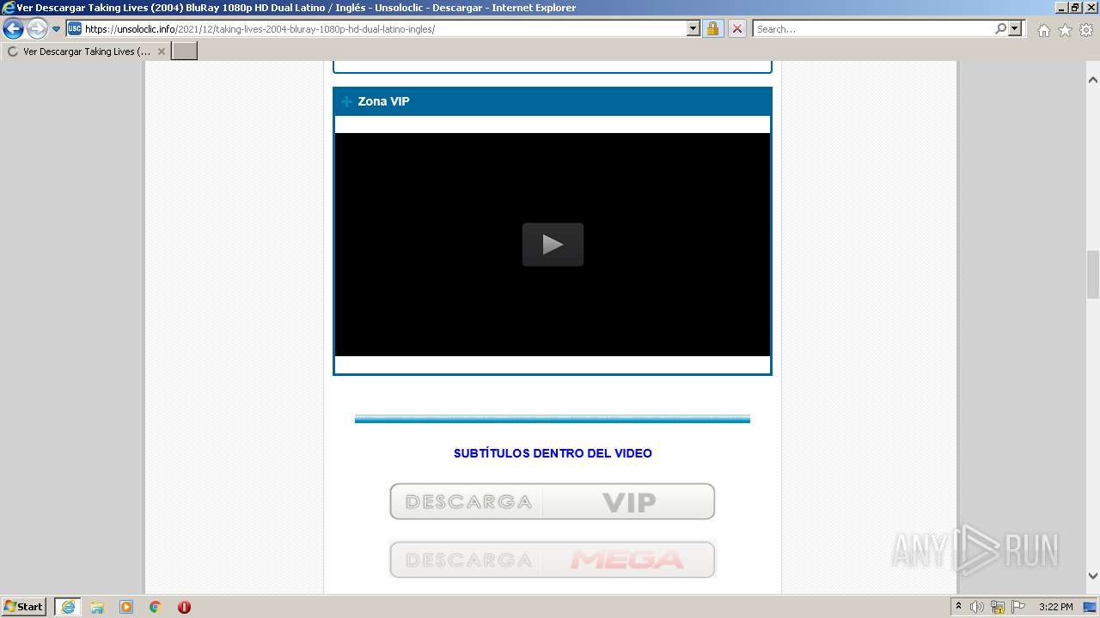Open a new blank tab

185,51
